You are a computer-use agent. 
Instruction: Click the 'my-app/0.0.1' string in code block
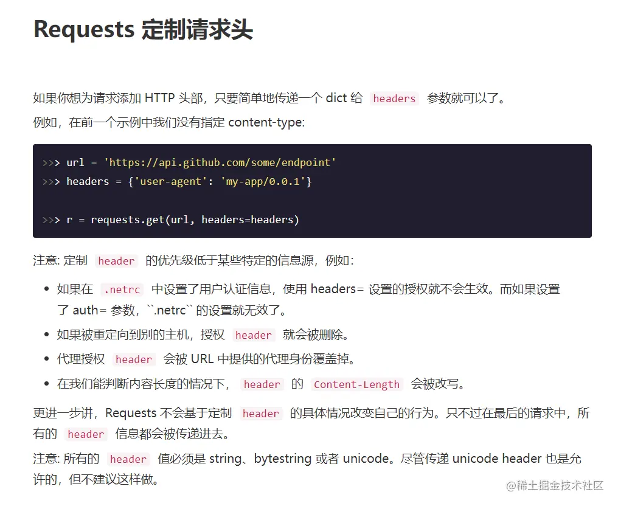pos(263,181)
